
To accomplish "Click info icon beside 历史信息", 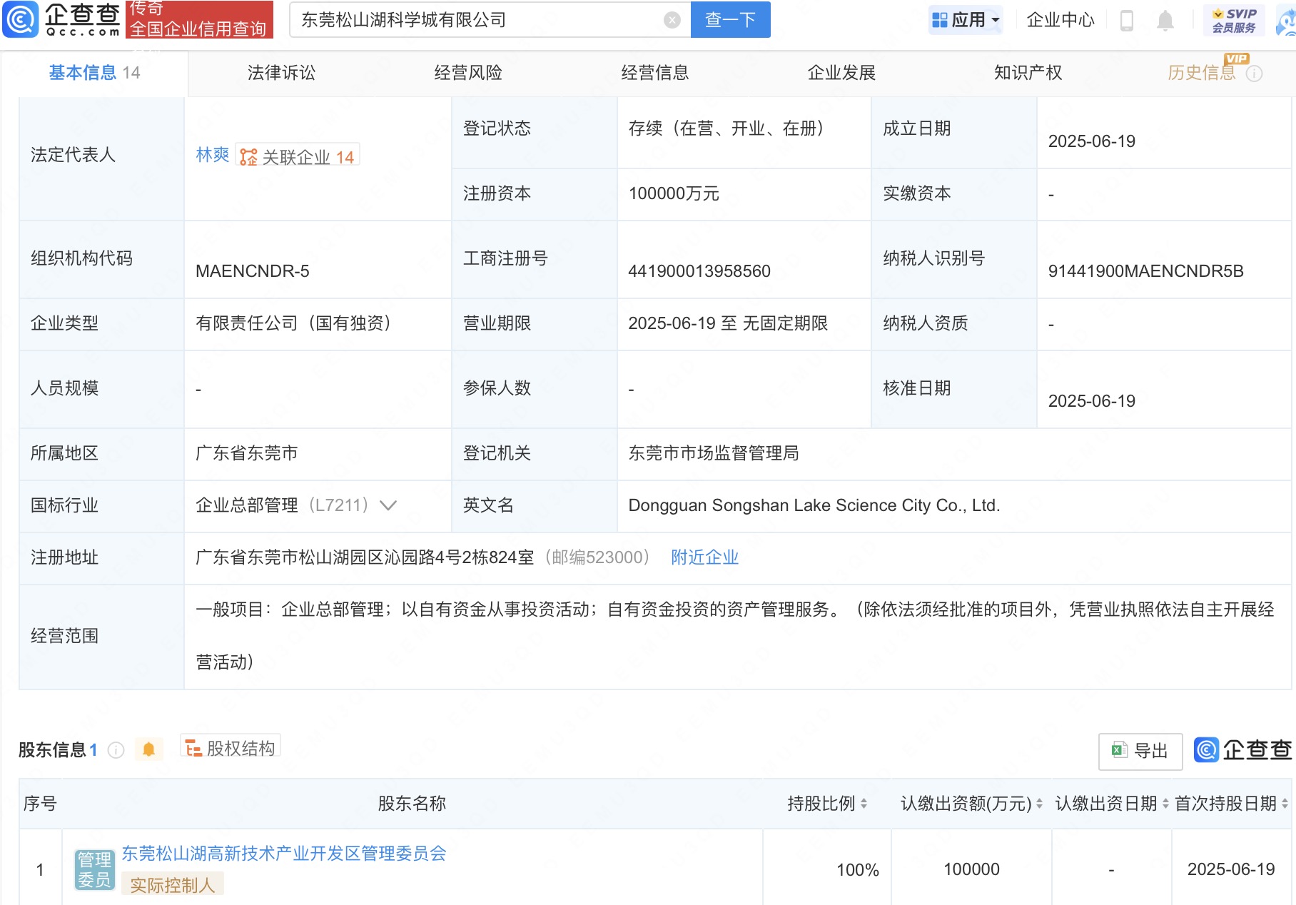I will 1255,74.
